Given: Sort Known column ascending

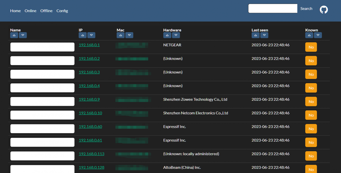Looking at the screenshot, I should pos(309,35).
